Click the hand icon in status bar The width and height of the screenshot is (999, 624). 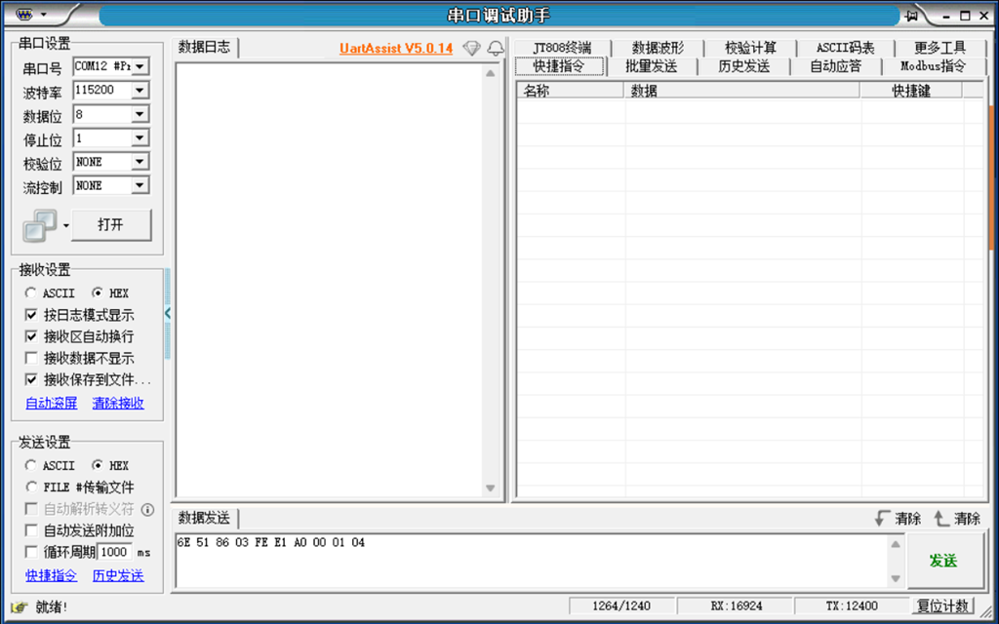point(19,607)
